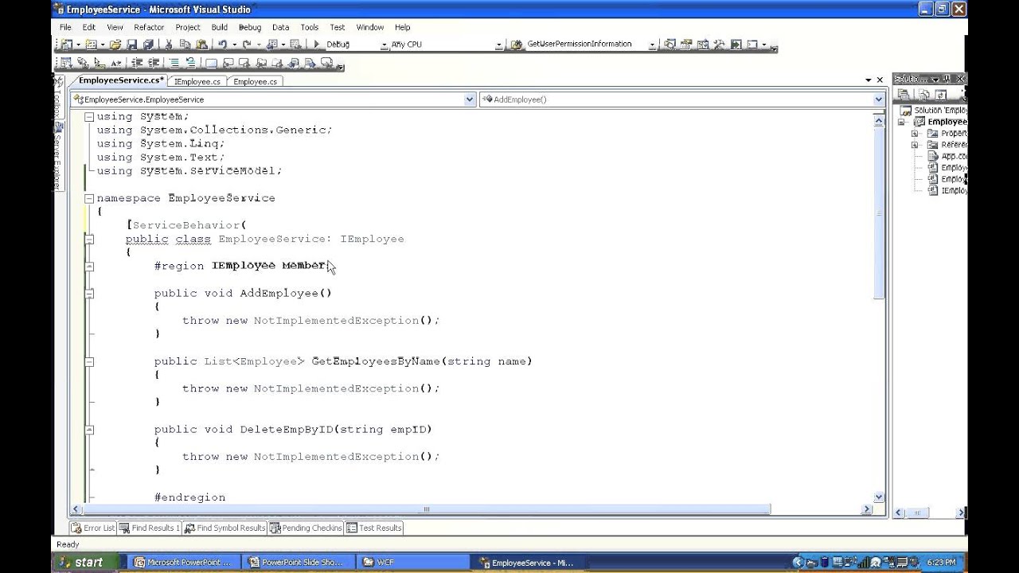Select the IEmploy file in Solution Explorer

[x=947, y=191]
